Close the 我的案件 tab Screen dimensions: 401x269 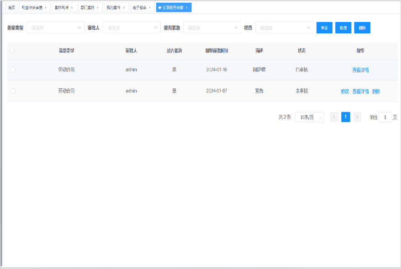click(x=124, y=8)
